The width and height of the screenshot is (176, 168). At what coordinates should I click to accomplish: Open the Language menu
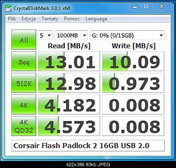(x=96, y=19)
